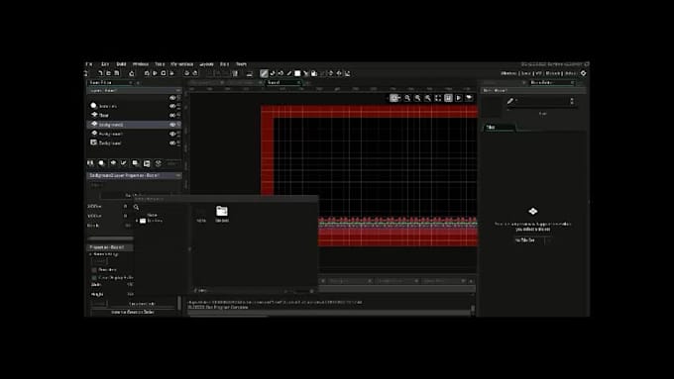Image resolution: width=674 pixels, height=379 pixels.
Task: Toggle visibility eye of the Instances layer
Action: tap(172, 106)
